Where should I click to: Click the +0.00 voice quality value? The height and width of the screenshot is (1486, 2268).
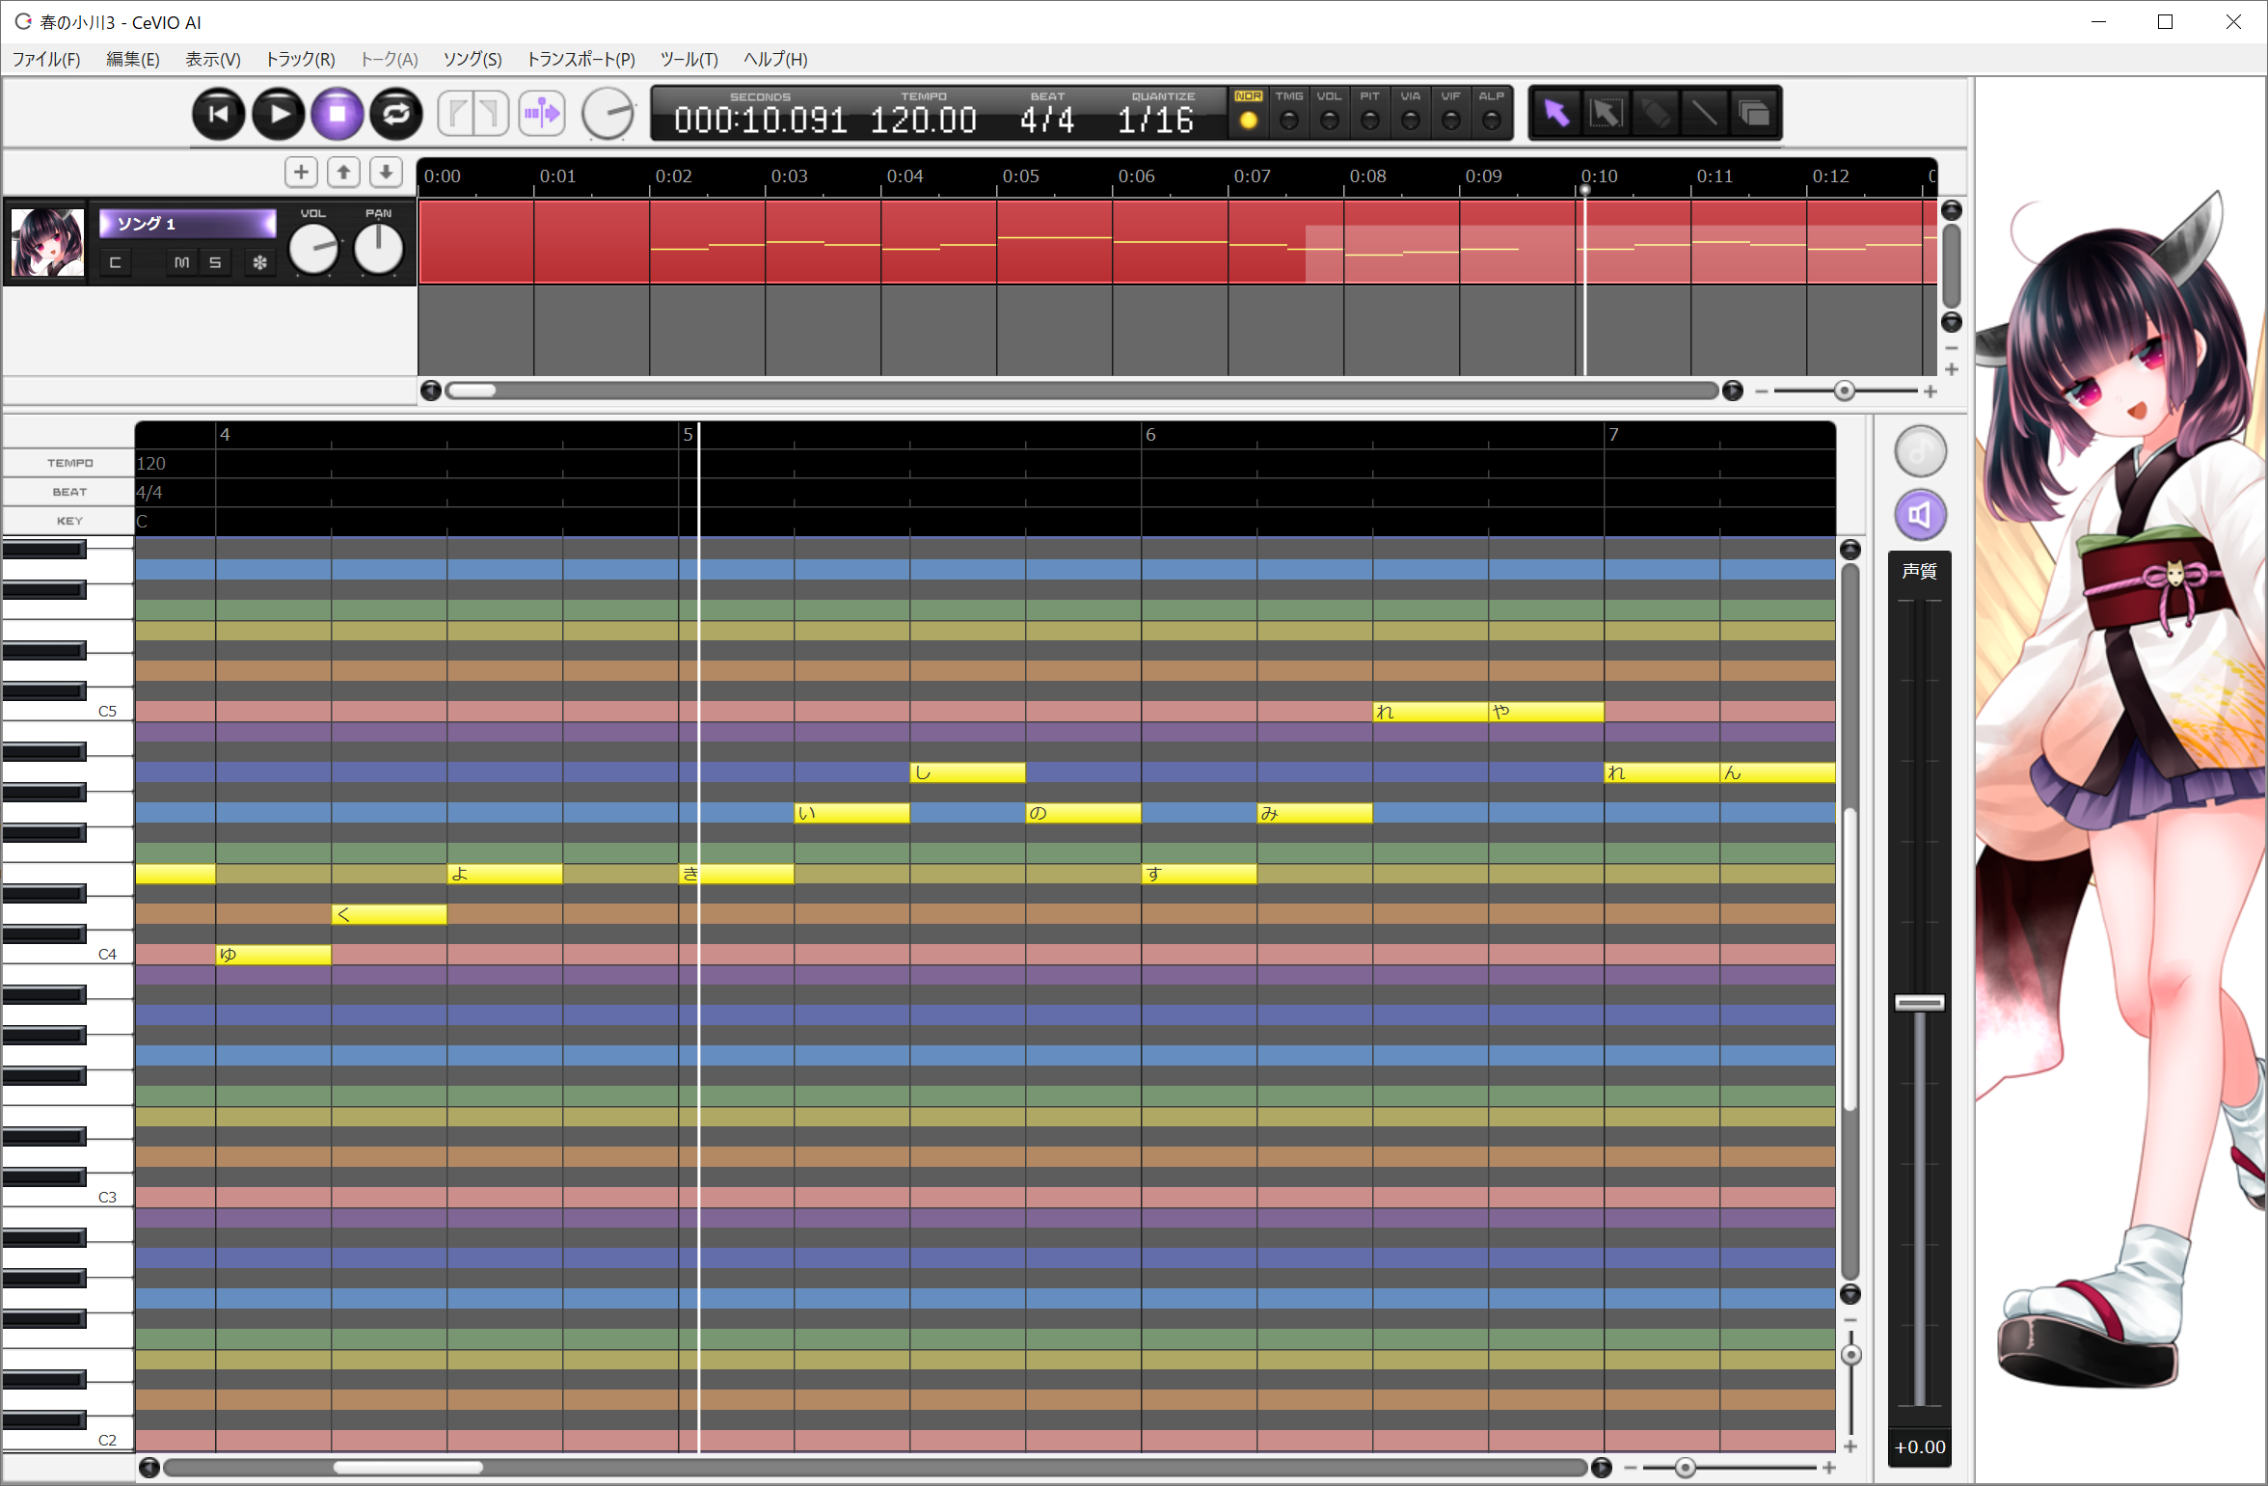click(x=1919, y=1447)
